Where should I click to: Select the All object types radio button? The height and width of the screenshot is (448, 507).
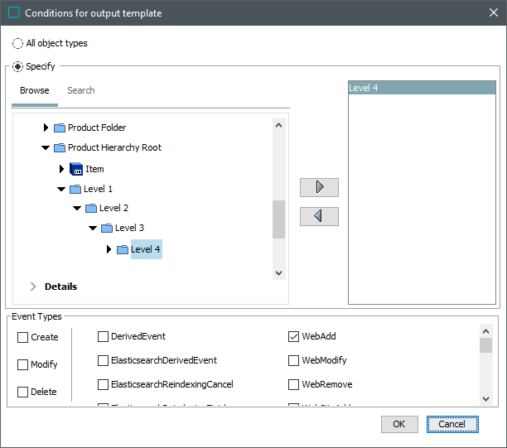click(17, 43)
